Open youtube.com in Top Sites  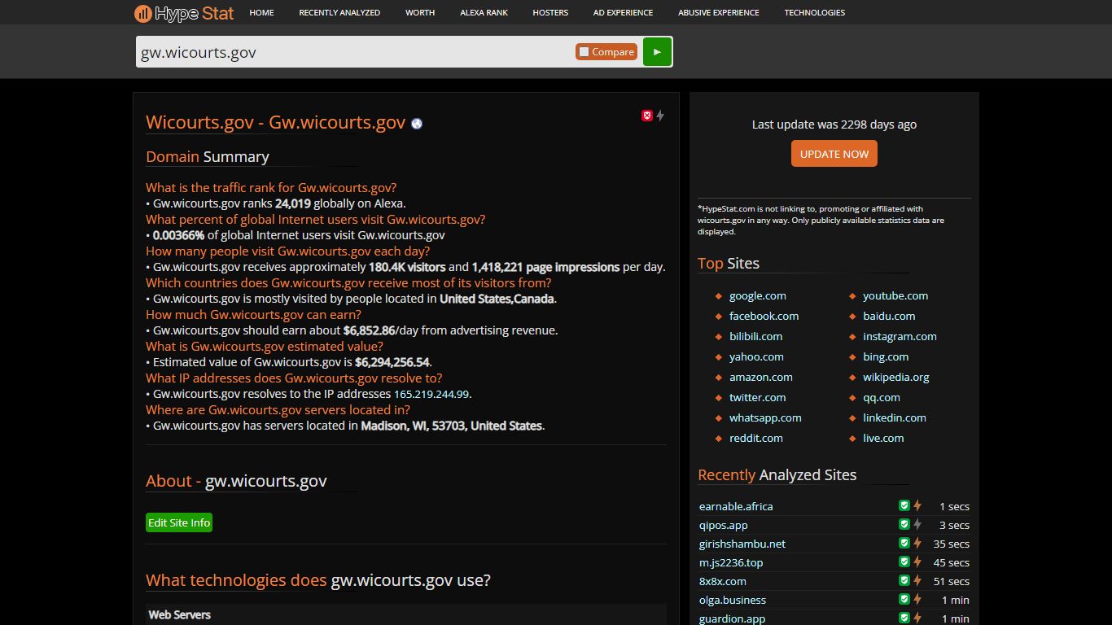pos(895,295)
